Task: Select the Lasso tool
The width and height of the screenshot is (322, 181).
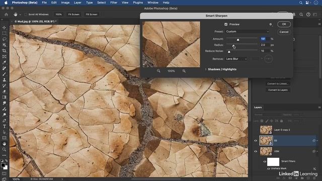Action: (4, 39)
